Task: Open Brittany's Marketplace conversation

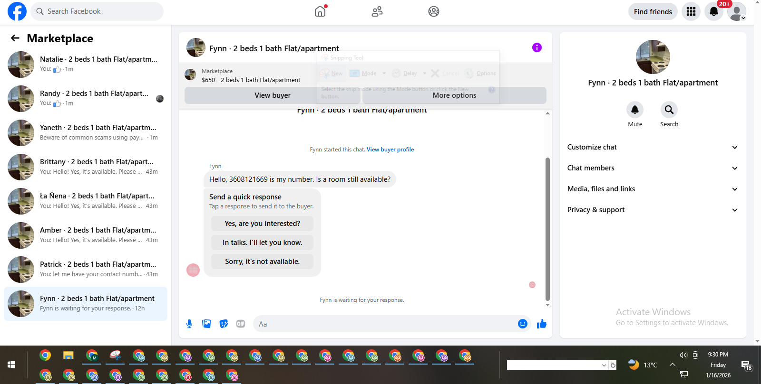Action: click(86, 167)
